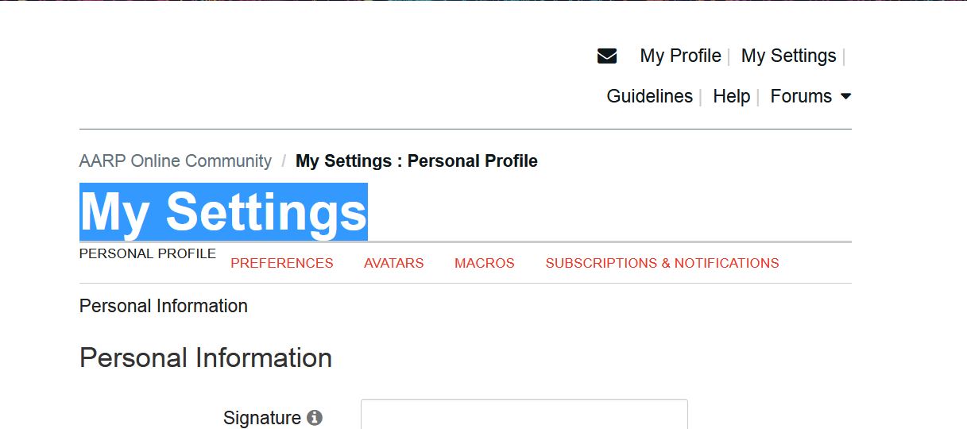Open the Guidelines link
This screenshot has width=967, height=429.
649,96
